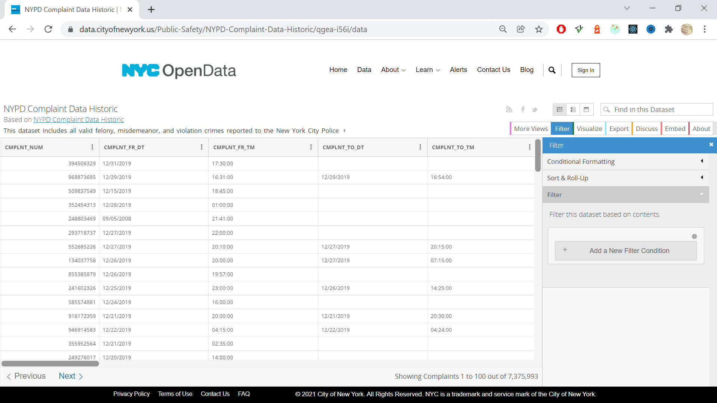Click the Chrome profile avatar
Viewport: 717px width, 403px height.
point(687,29)
